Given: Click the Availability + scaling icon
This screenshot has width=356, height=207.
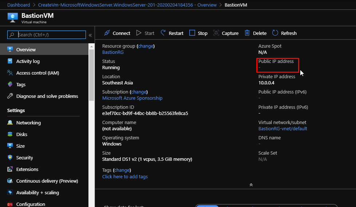Looking at the screenshot, I should [x=10, y=192].
